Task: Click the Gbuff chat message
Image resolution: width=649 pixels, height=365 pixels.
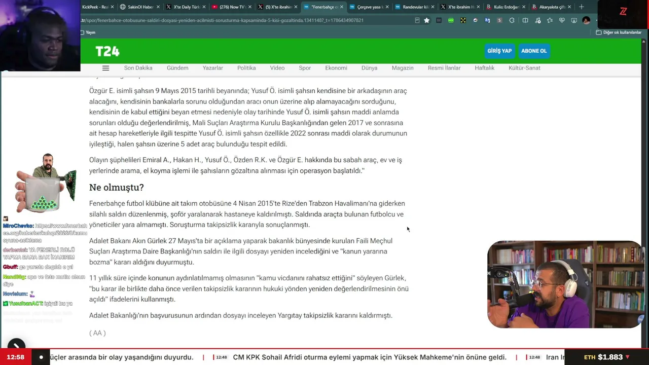Action: pyautogui.click(x=38, y=267)
